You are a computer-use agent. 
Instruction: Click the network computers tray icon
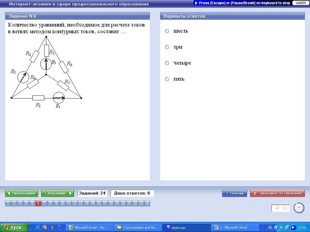click(287, 227)
